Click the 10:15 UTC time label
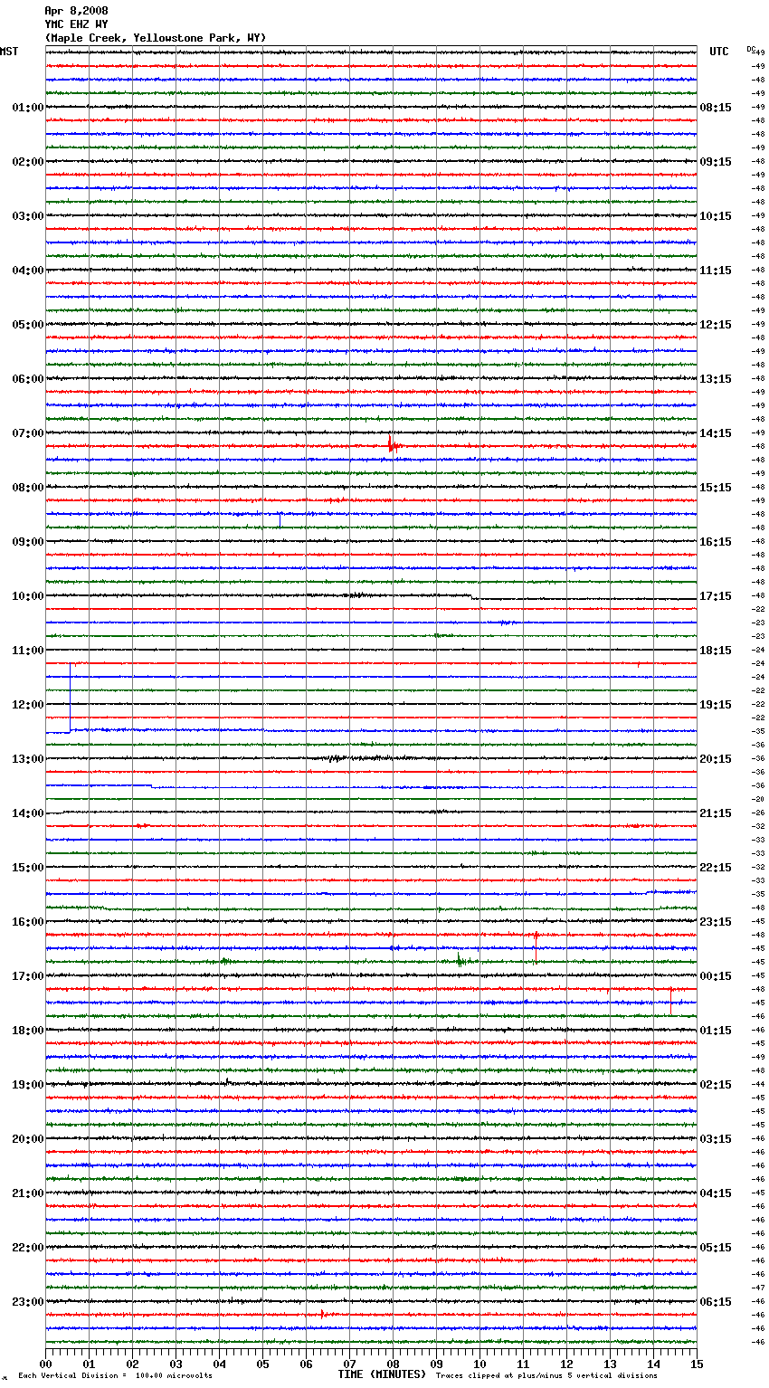Viewport: 769px width, 1388px height. pyautogui.click(x=716, y=216)
